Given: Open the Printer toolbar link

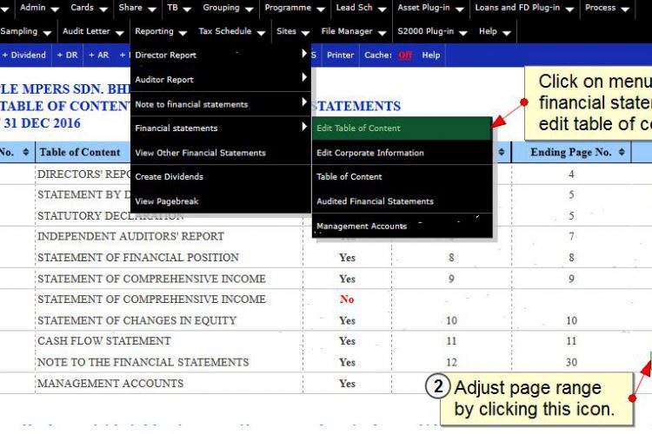Looking at the screenshot, I should tap(340, 56).
